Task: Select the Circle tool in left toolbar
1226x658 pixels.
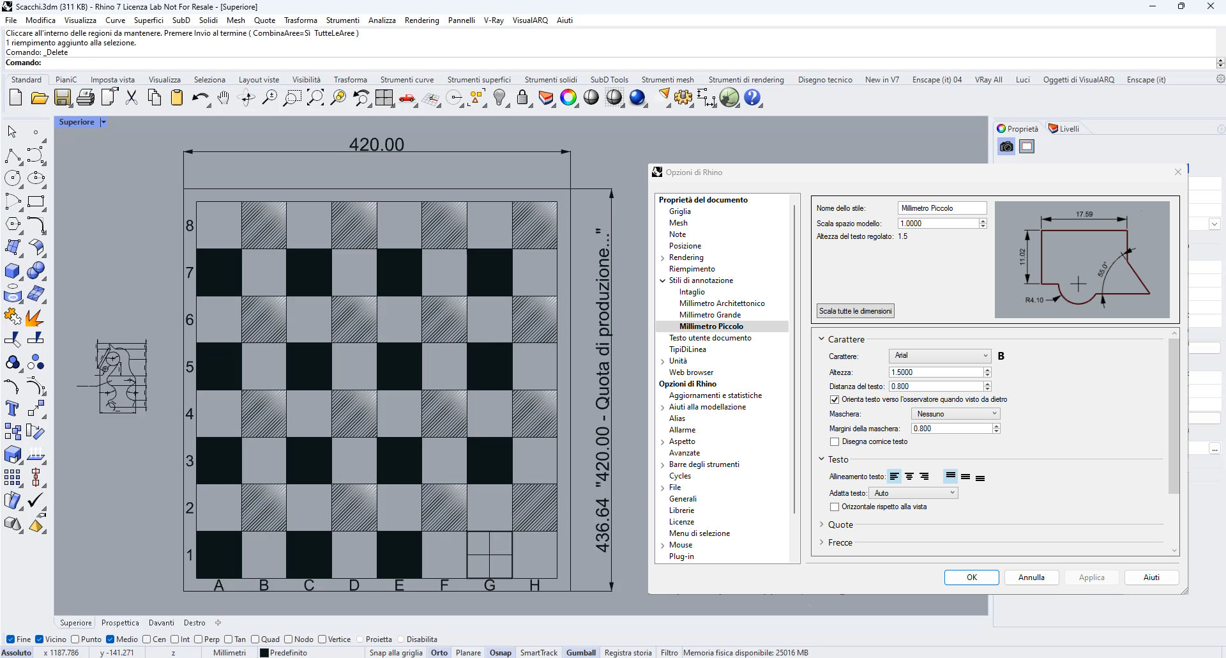Action: click(x=12, y=178)
